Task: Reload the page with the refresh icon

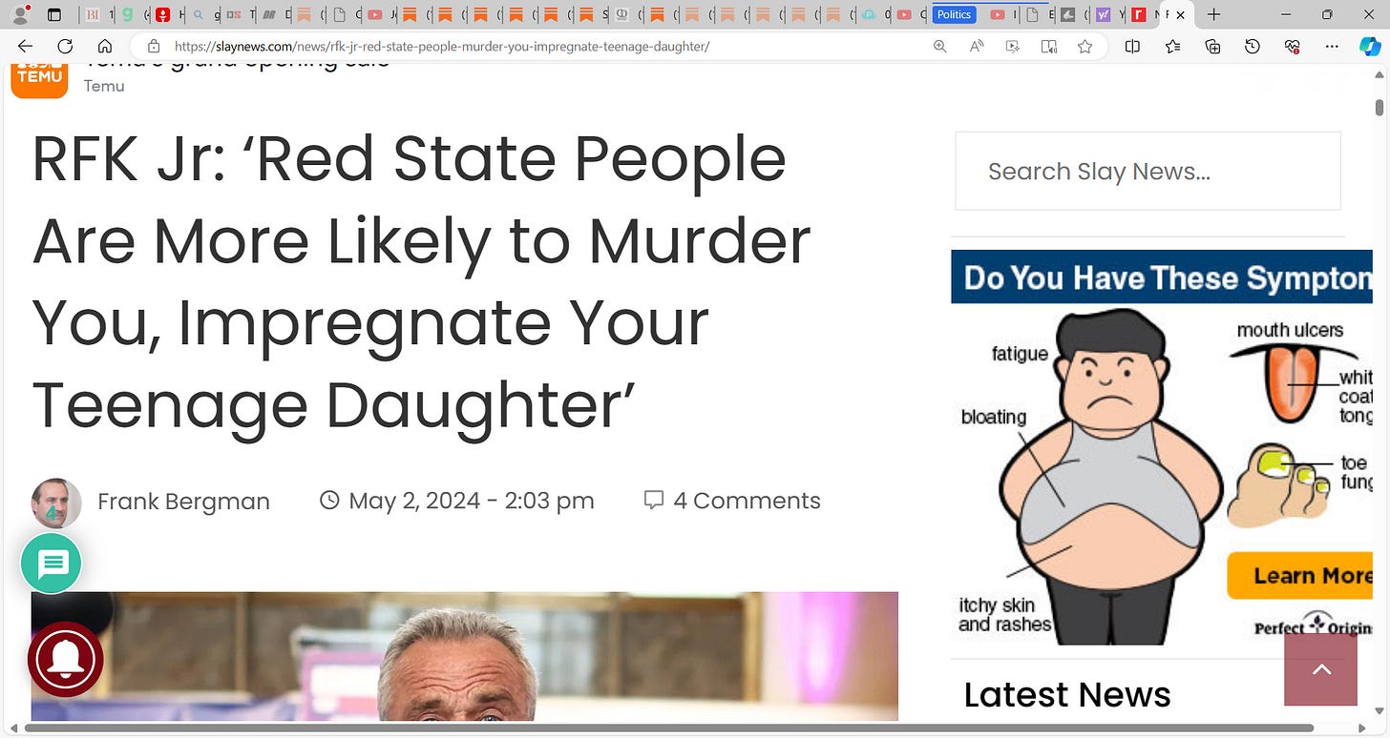Action: click(65, 46)
